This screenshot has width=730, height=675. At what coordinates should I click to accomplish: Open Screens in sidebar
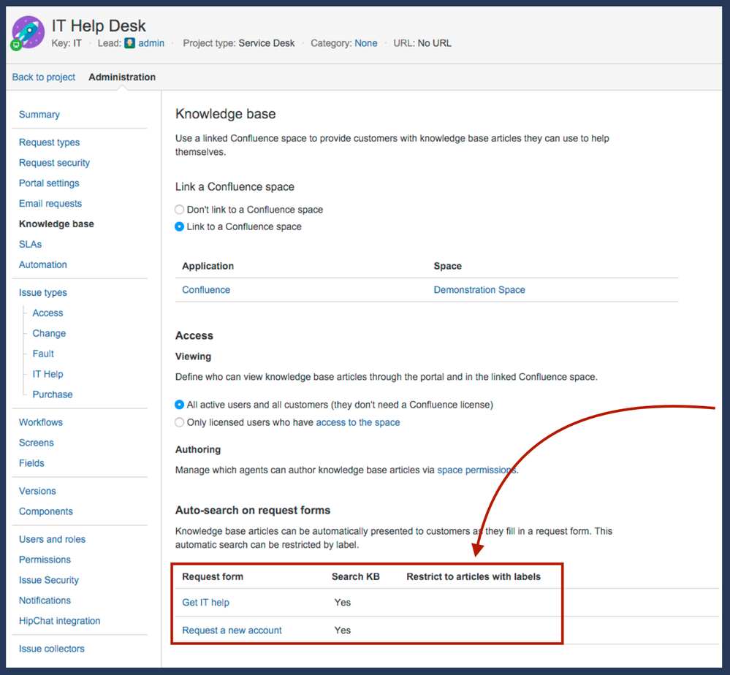pos(37,443)
